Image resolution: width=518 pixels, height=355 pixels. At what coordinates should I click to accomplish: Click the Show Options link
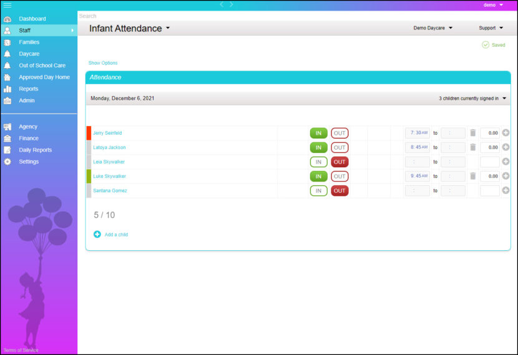[103, 63]
